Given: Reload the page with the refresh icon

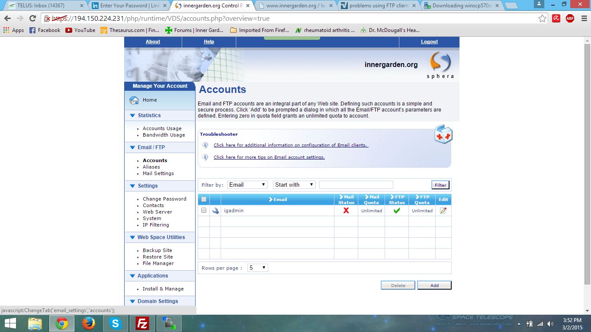Looking at the screenshot, I should [32, 19].
